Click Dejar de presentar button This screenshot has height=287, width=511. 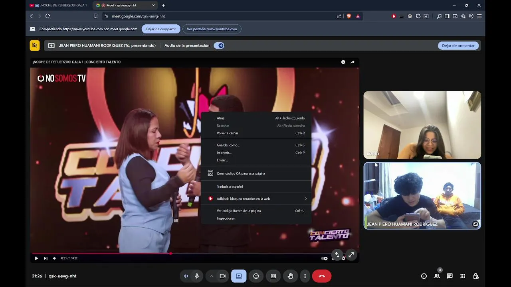pyautogui.click(x=458, y=45)
